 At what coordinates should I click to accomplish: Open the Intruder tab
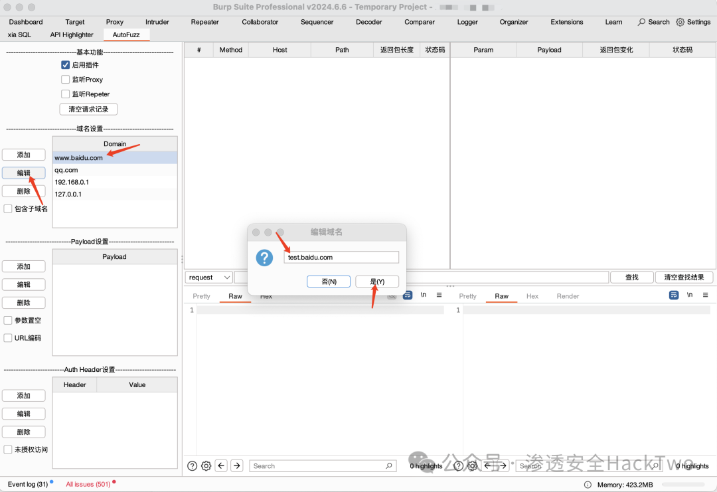click(x=157, y=22)
